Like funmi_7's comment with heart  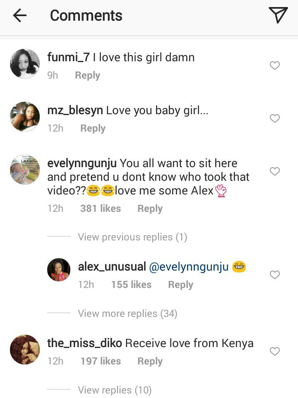275,65
